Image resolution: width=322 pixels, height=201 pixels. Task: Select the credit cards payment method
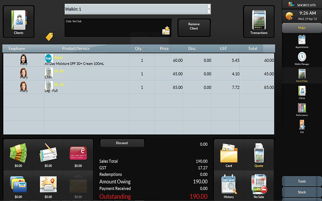click(18, 186)
